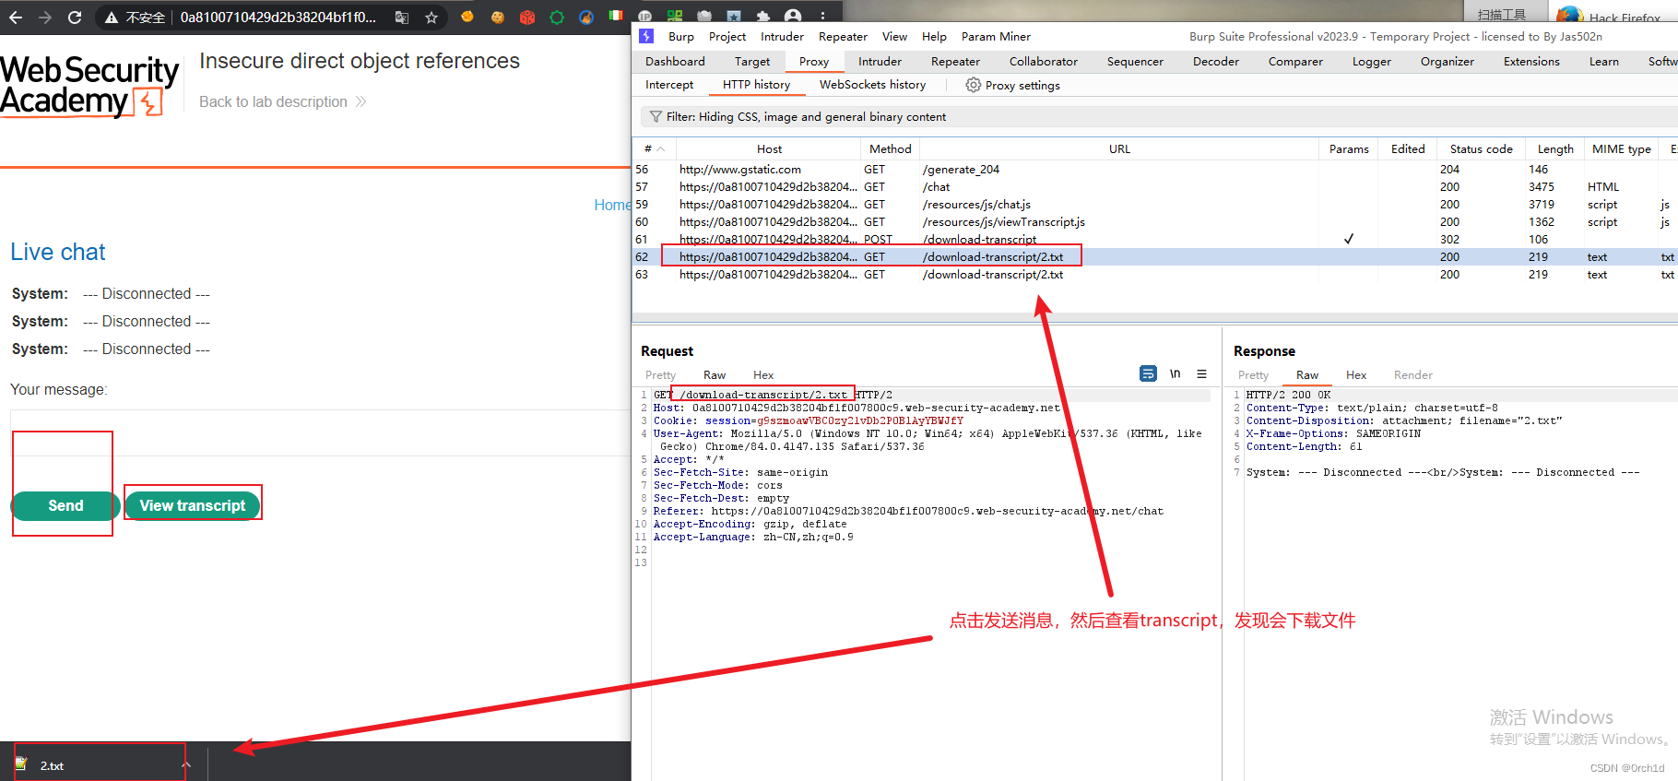Click the green circular extension icon

point(557,17)
